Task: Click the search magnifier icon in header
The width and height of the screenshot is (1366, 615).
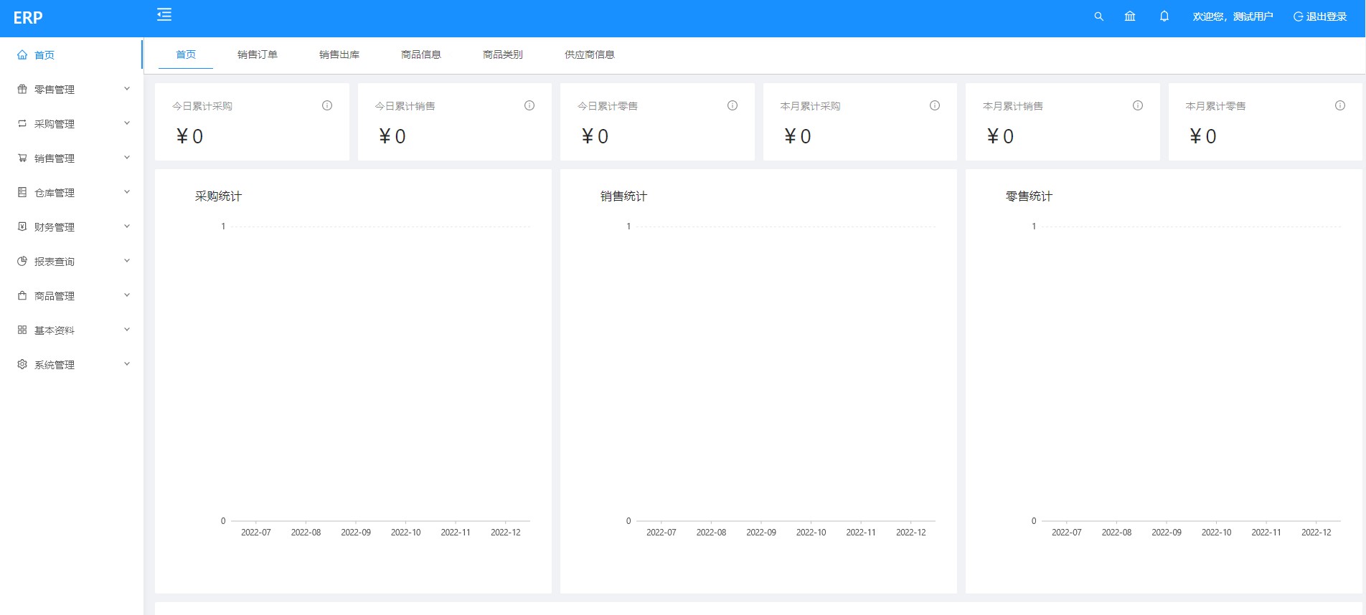Action: [x=1098, y=16]
